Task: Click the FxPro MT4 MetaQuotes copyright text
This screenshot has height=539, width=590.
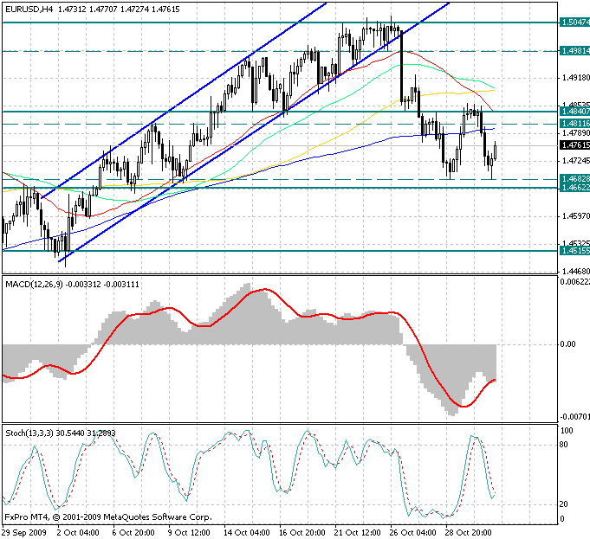Action: coord(108,517)
